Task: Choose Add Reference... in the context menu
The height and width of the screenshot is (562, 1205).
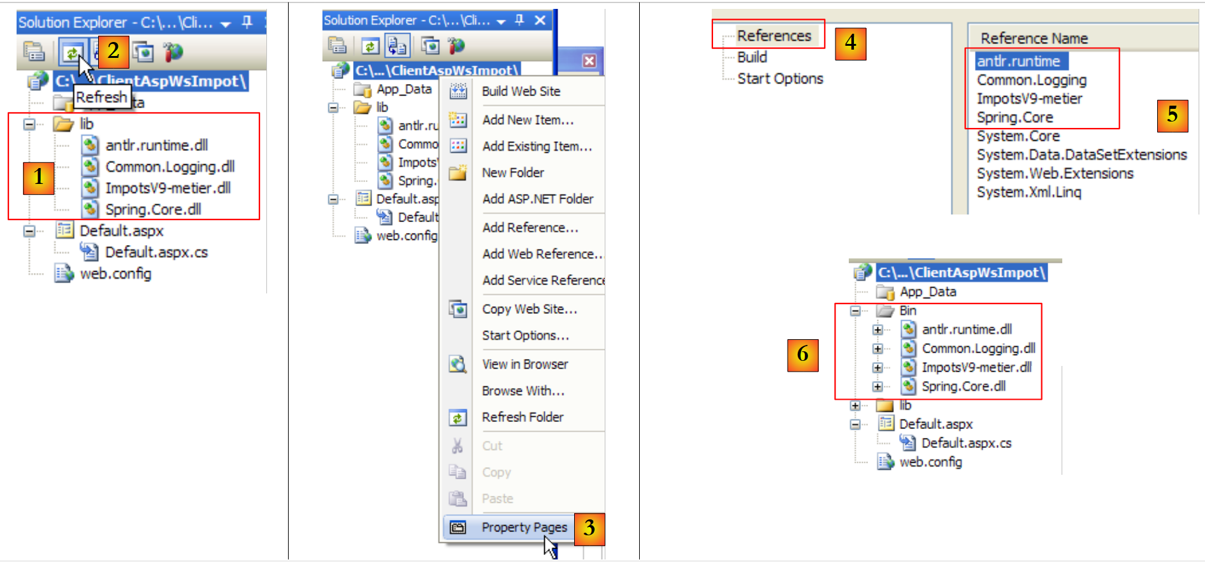Action: 530,228
